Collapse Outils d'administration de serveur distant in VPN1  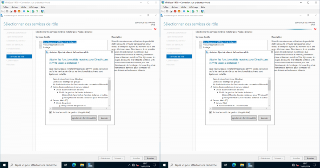tap(211, 87)
